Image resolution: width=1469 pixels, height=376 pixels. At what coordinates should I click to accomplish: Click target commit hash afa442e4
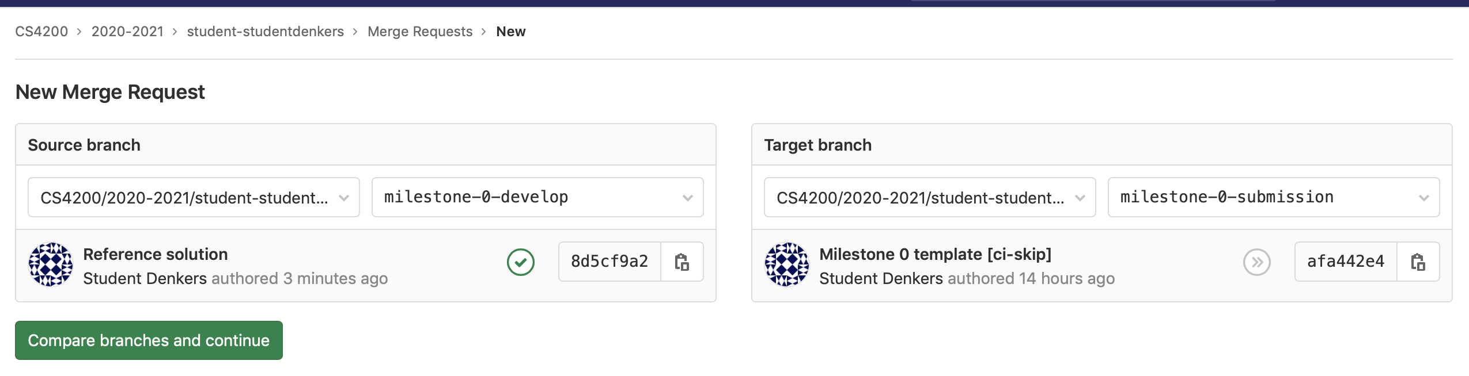tap(1346, 262)
